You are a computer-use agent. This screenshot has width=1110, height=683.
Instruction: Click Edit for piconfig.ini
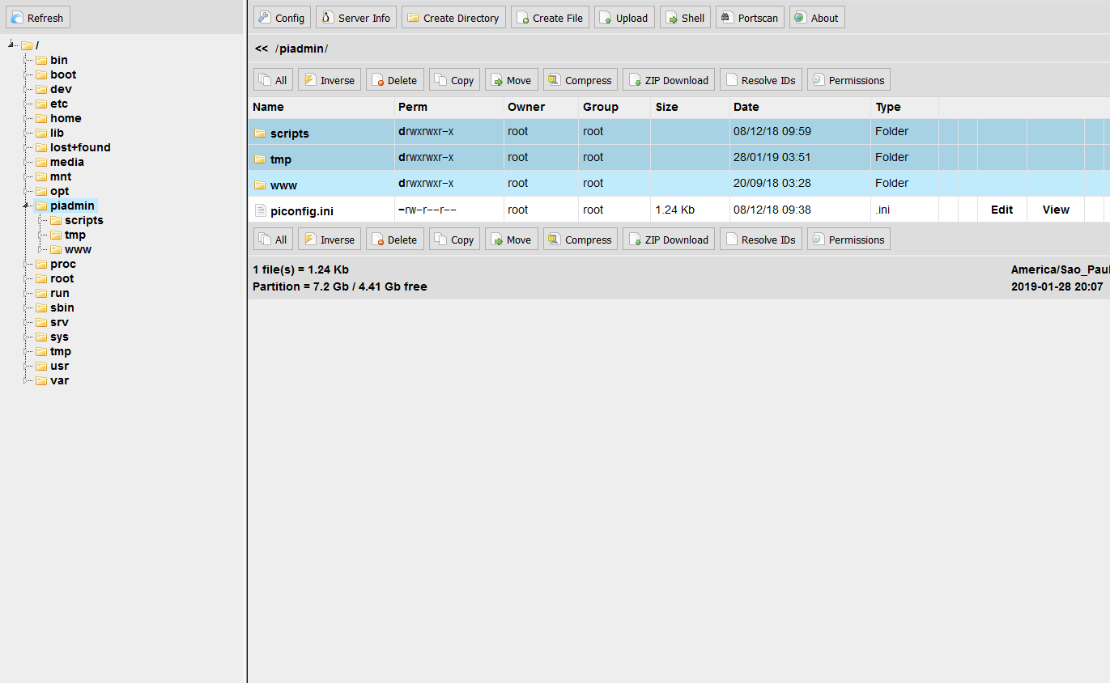point(1002,210)
